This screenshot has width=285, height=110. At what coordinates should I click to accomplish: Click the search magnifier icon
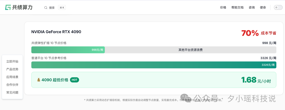(46, 8)
